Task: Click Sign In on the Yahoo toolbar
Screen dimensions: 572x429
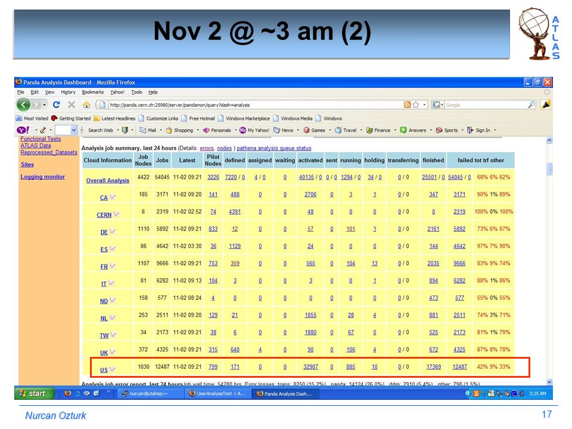Action: 479,130
